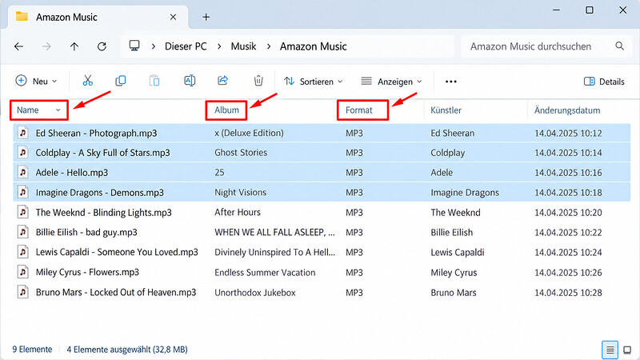Select Lewis Capaldi - Someone You Loved.mp3
The image size is (640, 360).
(x=117, y=252)
